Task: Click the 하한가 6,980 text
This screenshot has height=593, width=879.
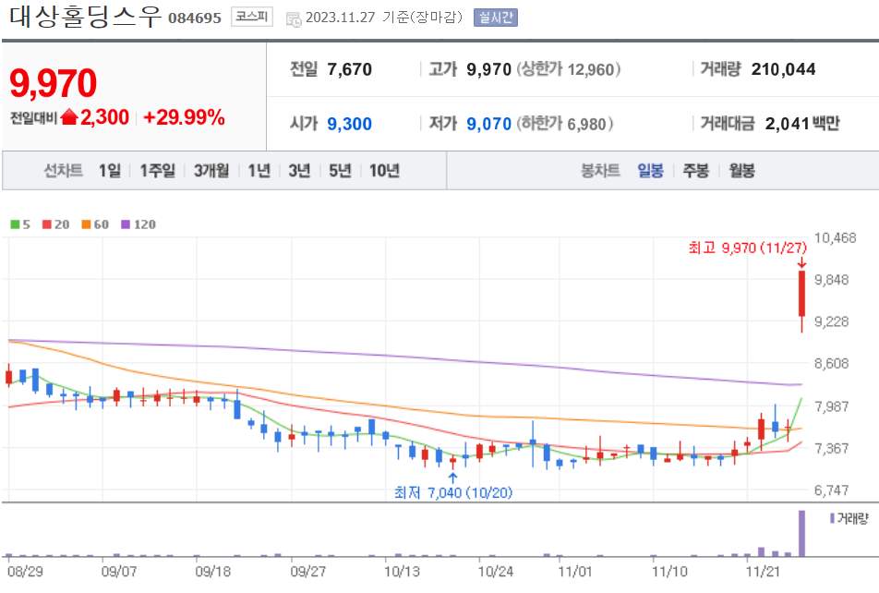Action: (564, 124)
